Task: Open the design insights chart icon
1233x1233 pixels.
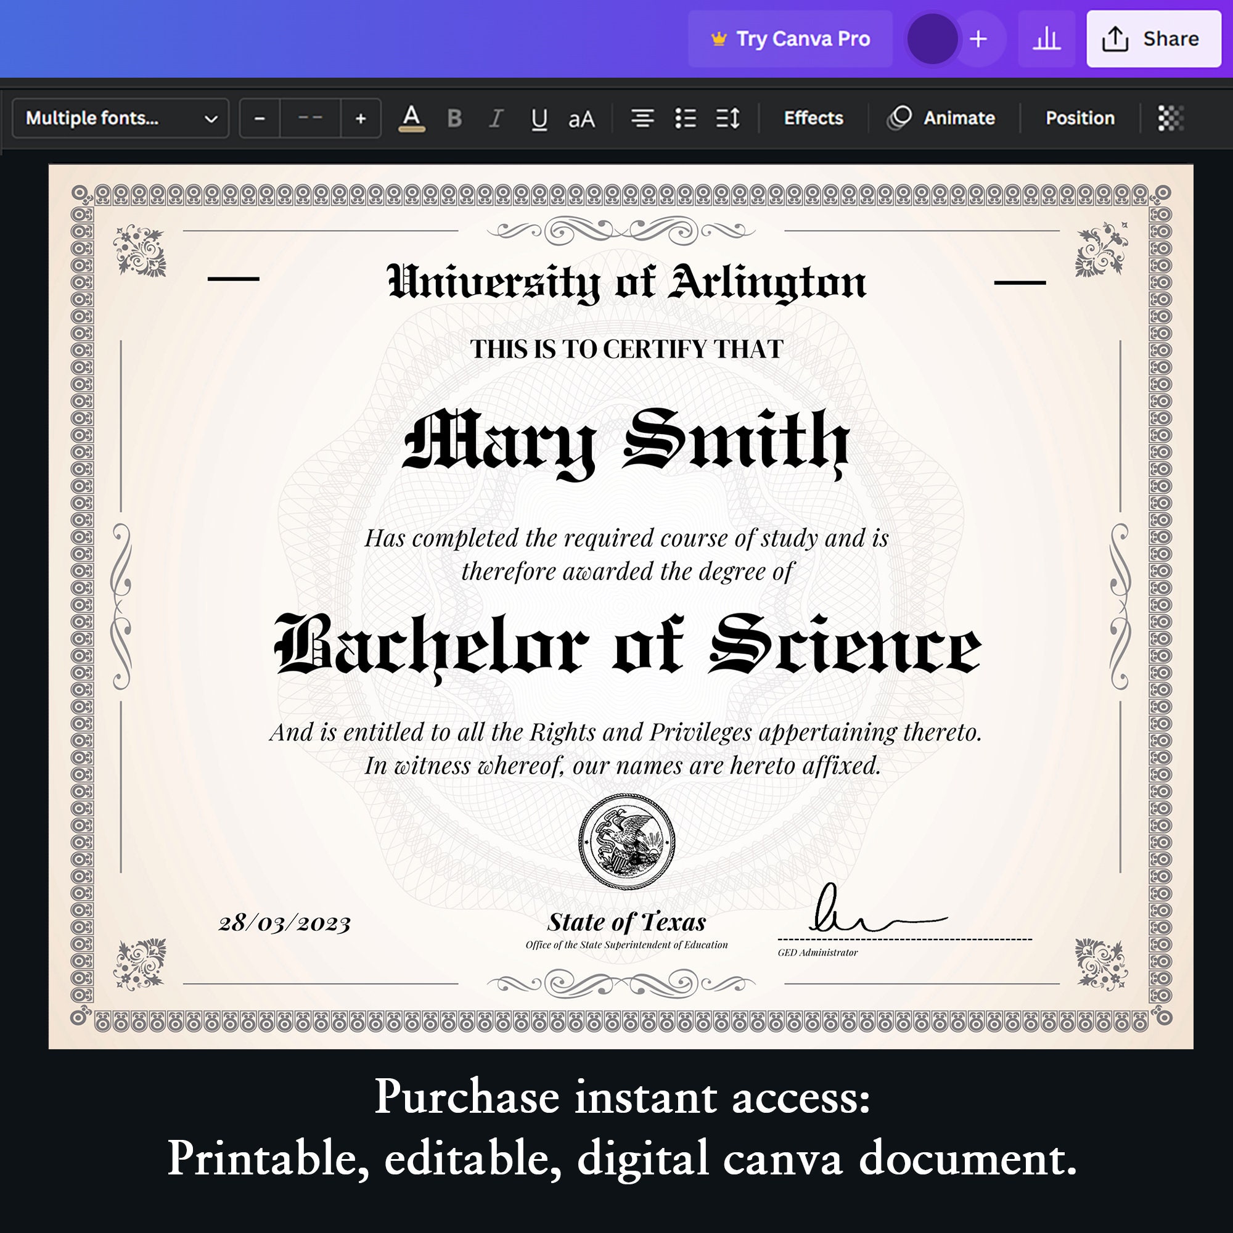Action: 1046,38
